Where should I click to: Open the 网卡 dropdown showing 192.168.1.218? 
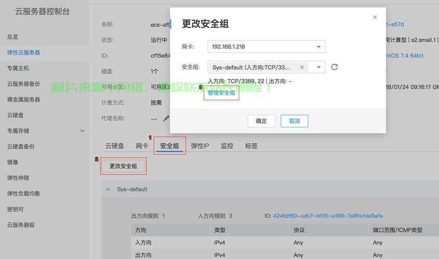[319, 47]
